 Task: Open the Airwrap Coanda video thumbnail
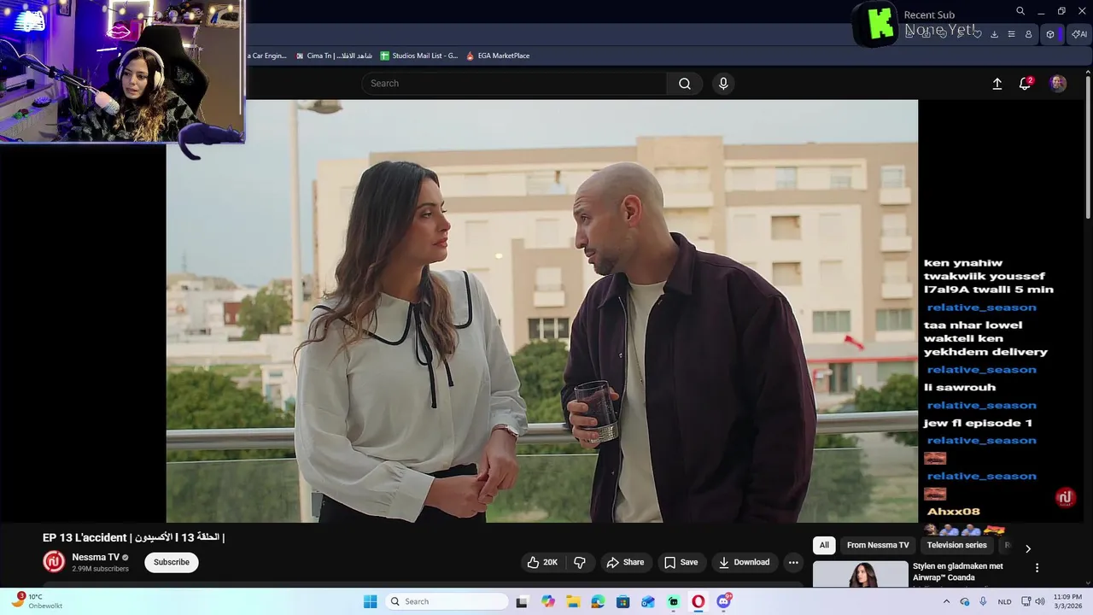coord(860,574)
